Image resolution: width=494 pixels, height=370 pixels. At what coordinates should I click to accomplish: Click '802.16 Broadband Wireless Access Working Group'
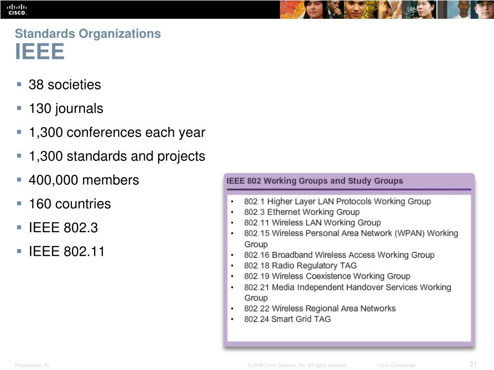[339, 255]
